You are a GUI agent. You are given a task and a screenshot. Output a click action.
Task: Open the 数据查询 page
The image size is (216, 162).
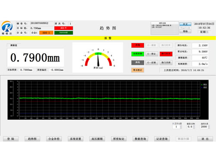[140, 139]
